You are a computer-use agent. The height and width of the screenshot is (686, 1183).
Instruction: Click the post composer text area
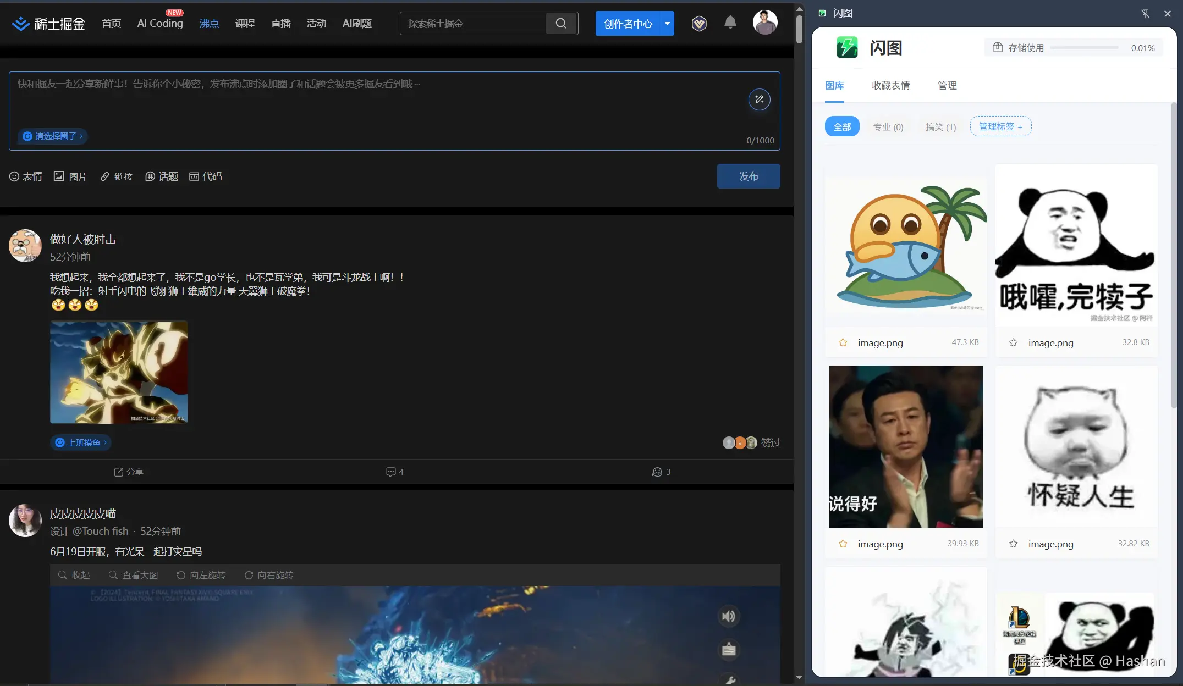point(330,99)
